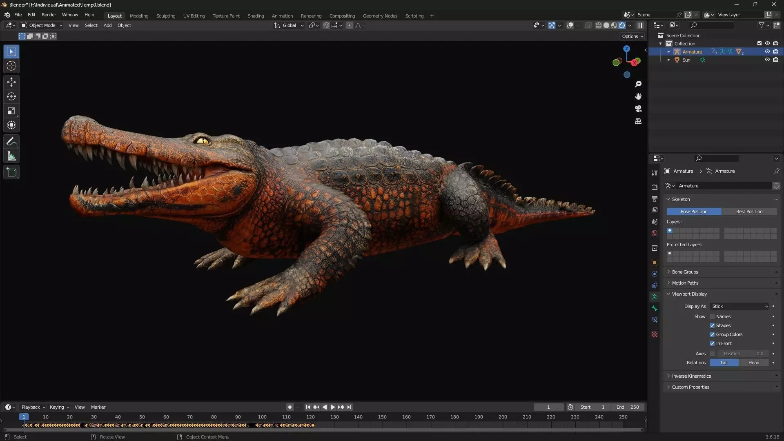The image size is (784, 441).
Task: Click the End frame 250 field
Action: 628,407
